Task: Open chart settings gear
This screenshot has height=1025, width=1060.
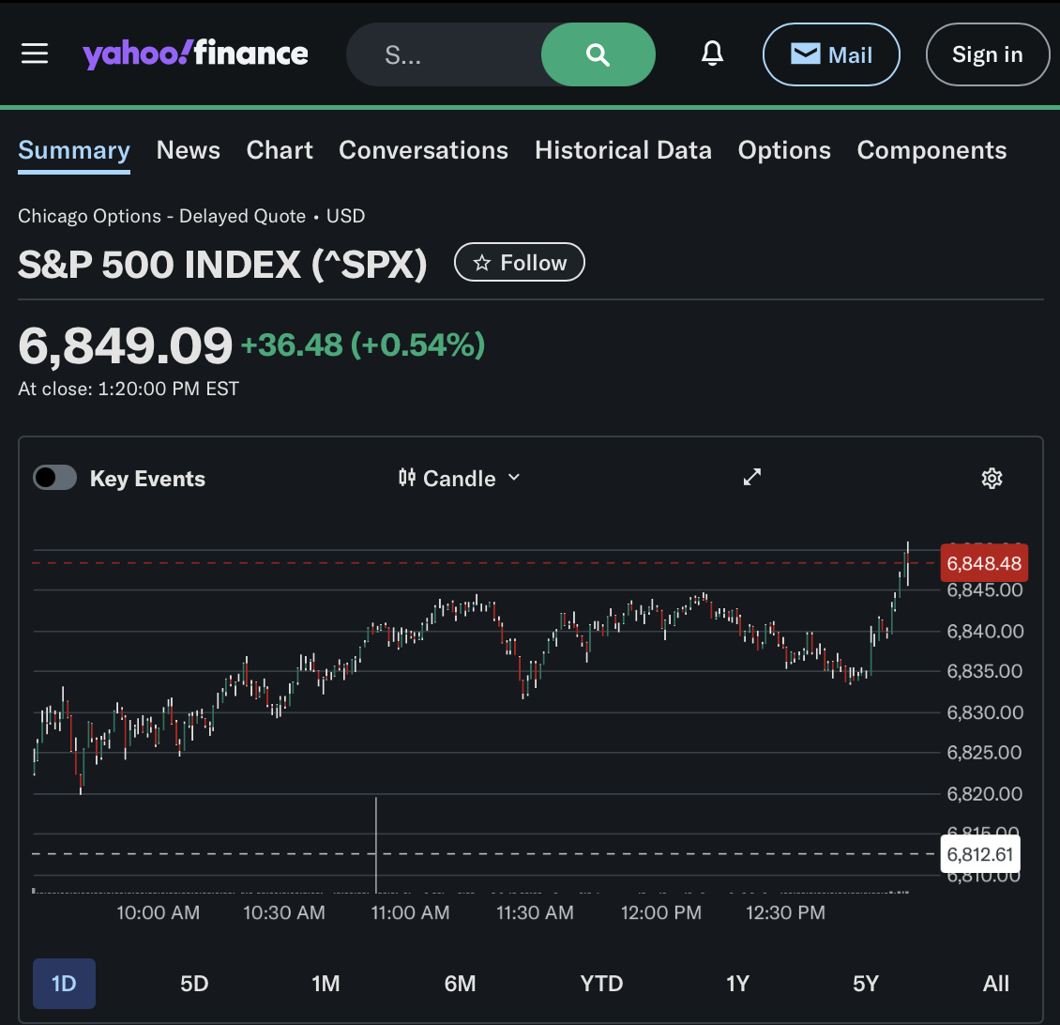Action: (x=992, y=479)
